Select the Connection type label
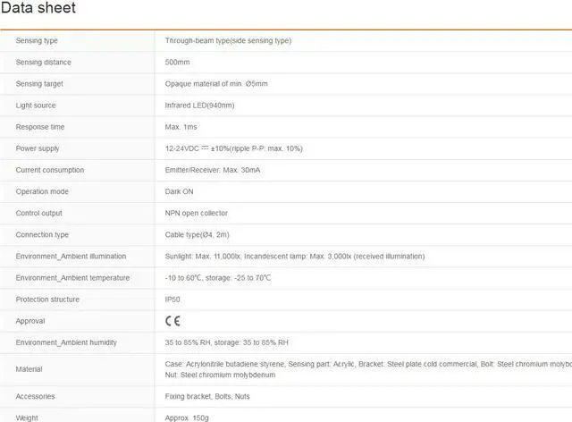 click(x=42, y=235)
